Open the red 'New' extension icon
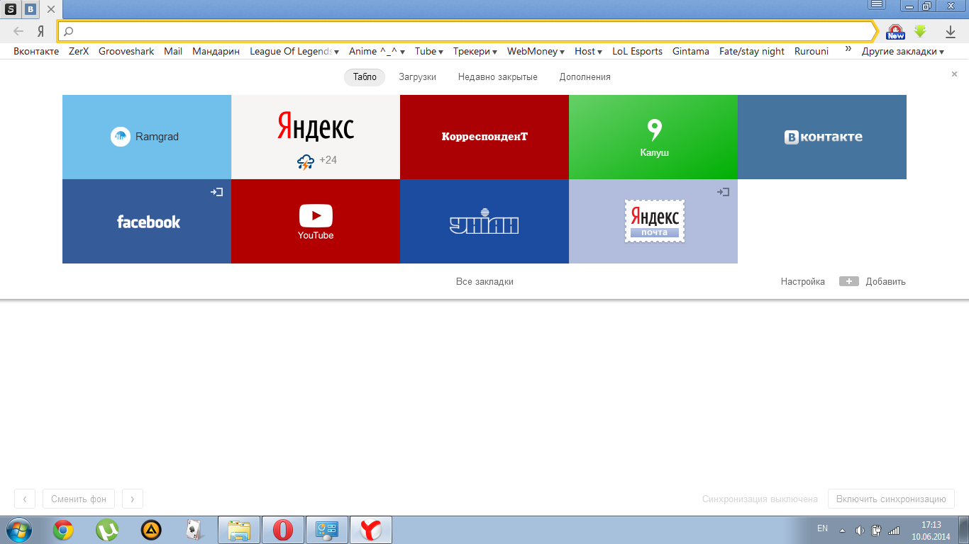Image resolution: width=969 pixels, height=544 pixels. (x=896, y=31)
